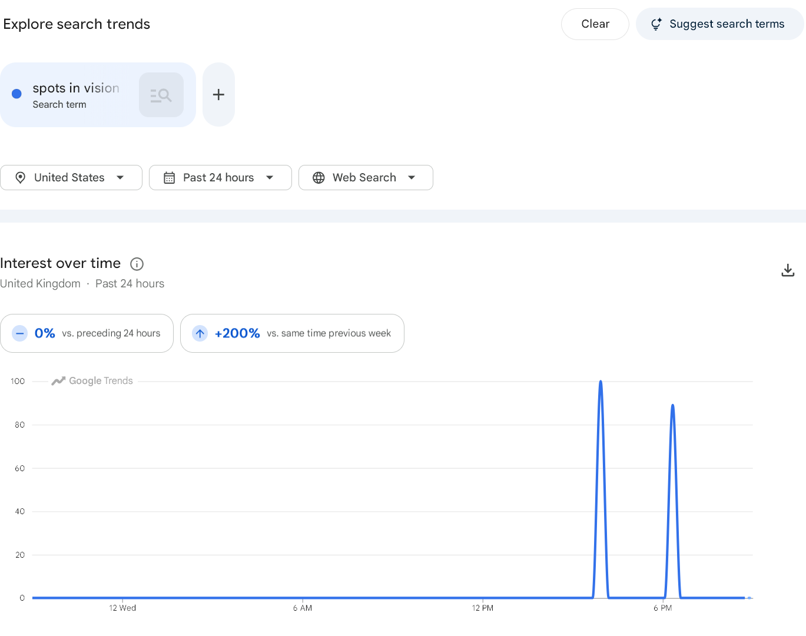Download the Interest over time chart
Viewport: 806px width, 636px height.
[788, 270]
